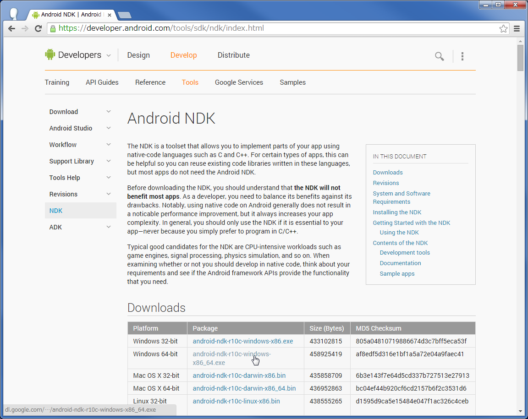Click the Chrome profile avatar icon

pos(14,13)
